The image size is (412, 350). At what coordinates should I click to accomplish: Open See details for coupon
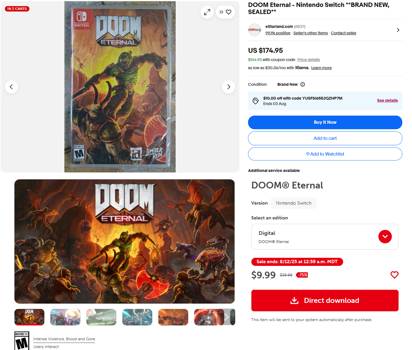[387, 100]
